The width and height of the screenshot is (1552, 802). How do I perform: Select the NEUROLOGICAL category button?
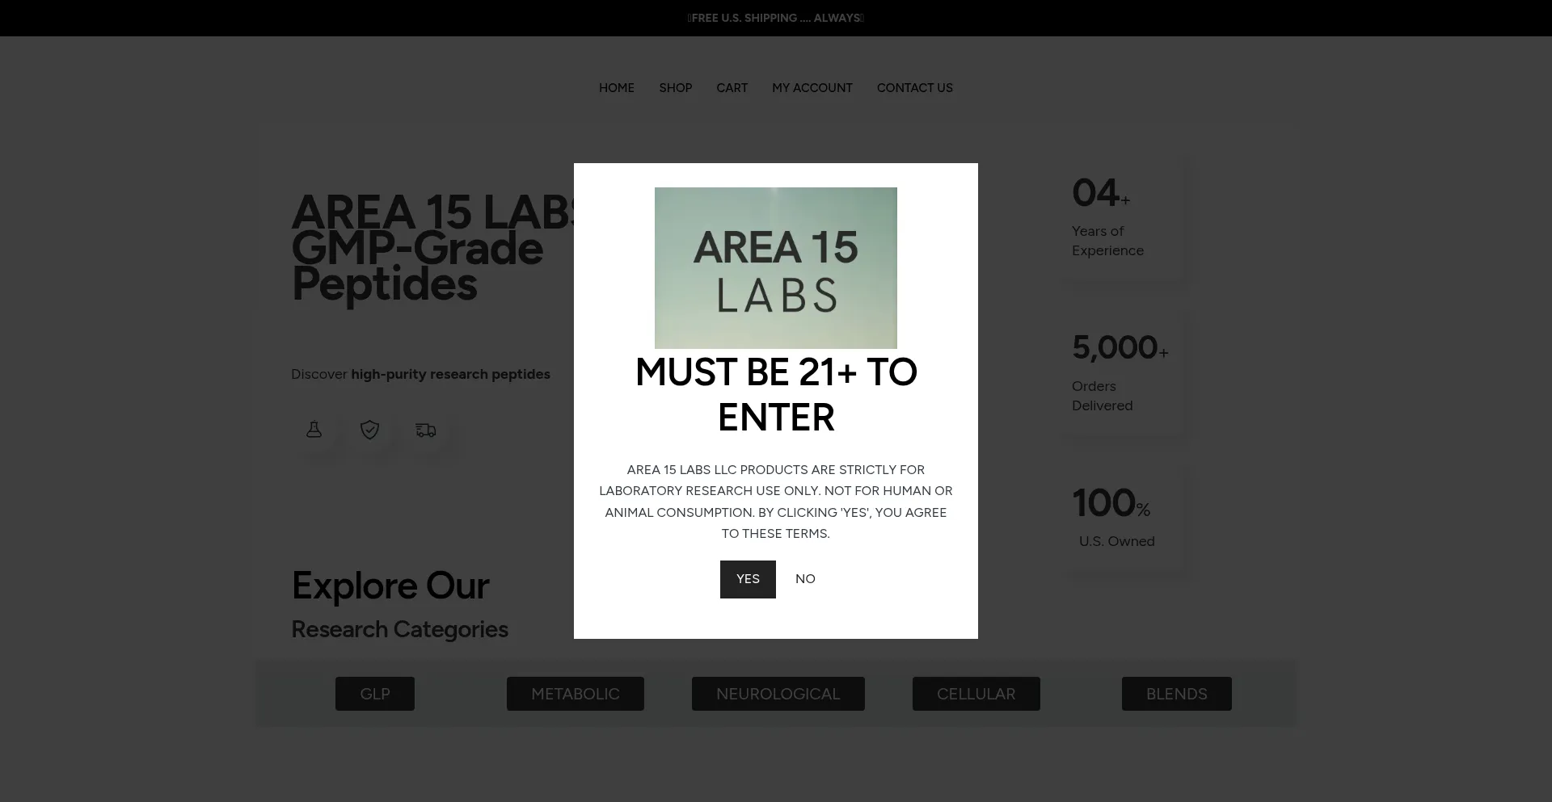[x=778, y=694]
